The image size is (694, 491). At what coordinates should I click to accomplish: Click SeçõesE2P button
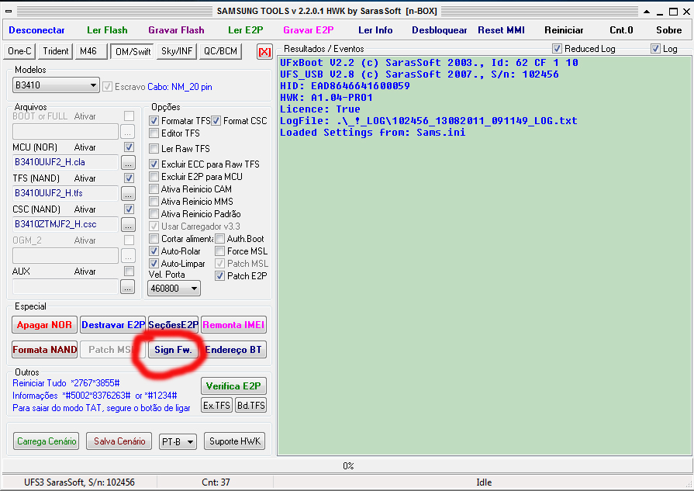pos(173,325)
